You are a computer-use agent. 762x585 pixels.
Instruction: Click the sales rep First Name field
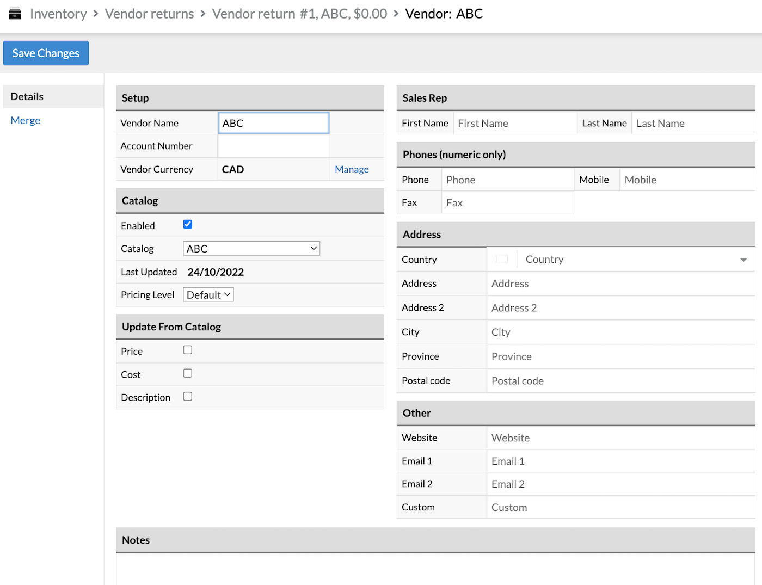point(514,123)
